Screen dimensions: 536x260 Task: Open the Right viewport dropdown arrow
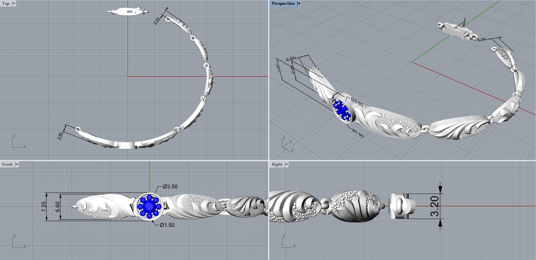coord(286,164)
